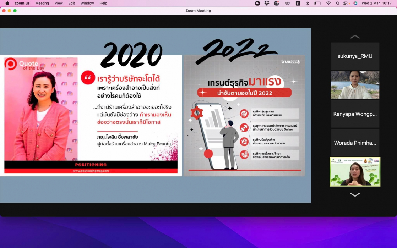This screenshot has height=248, width=397.
Task: Open Spotlight search magnifier icon
Action: [x=338, y=3]
